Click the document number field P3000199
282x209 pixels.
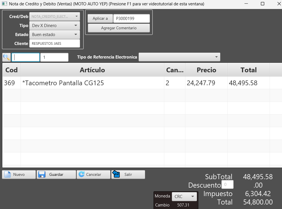131,19
